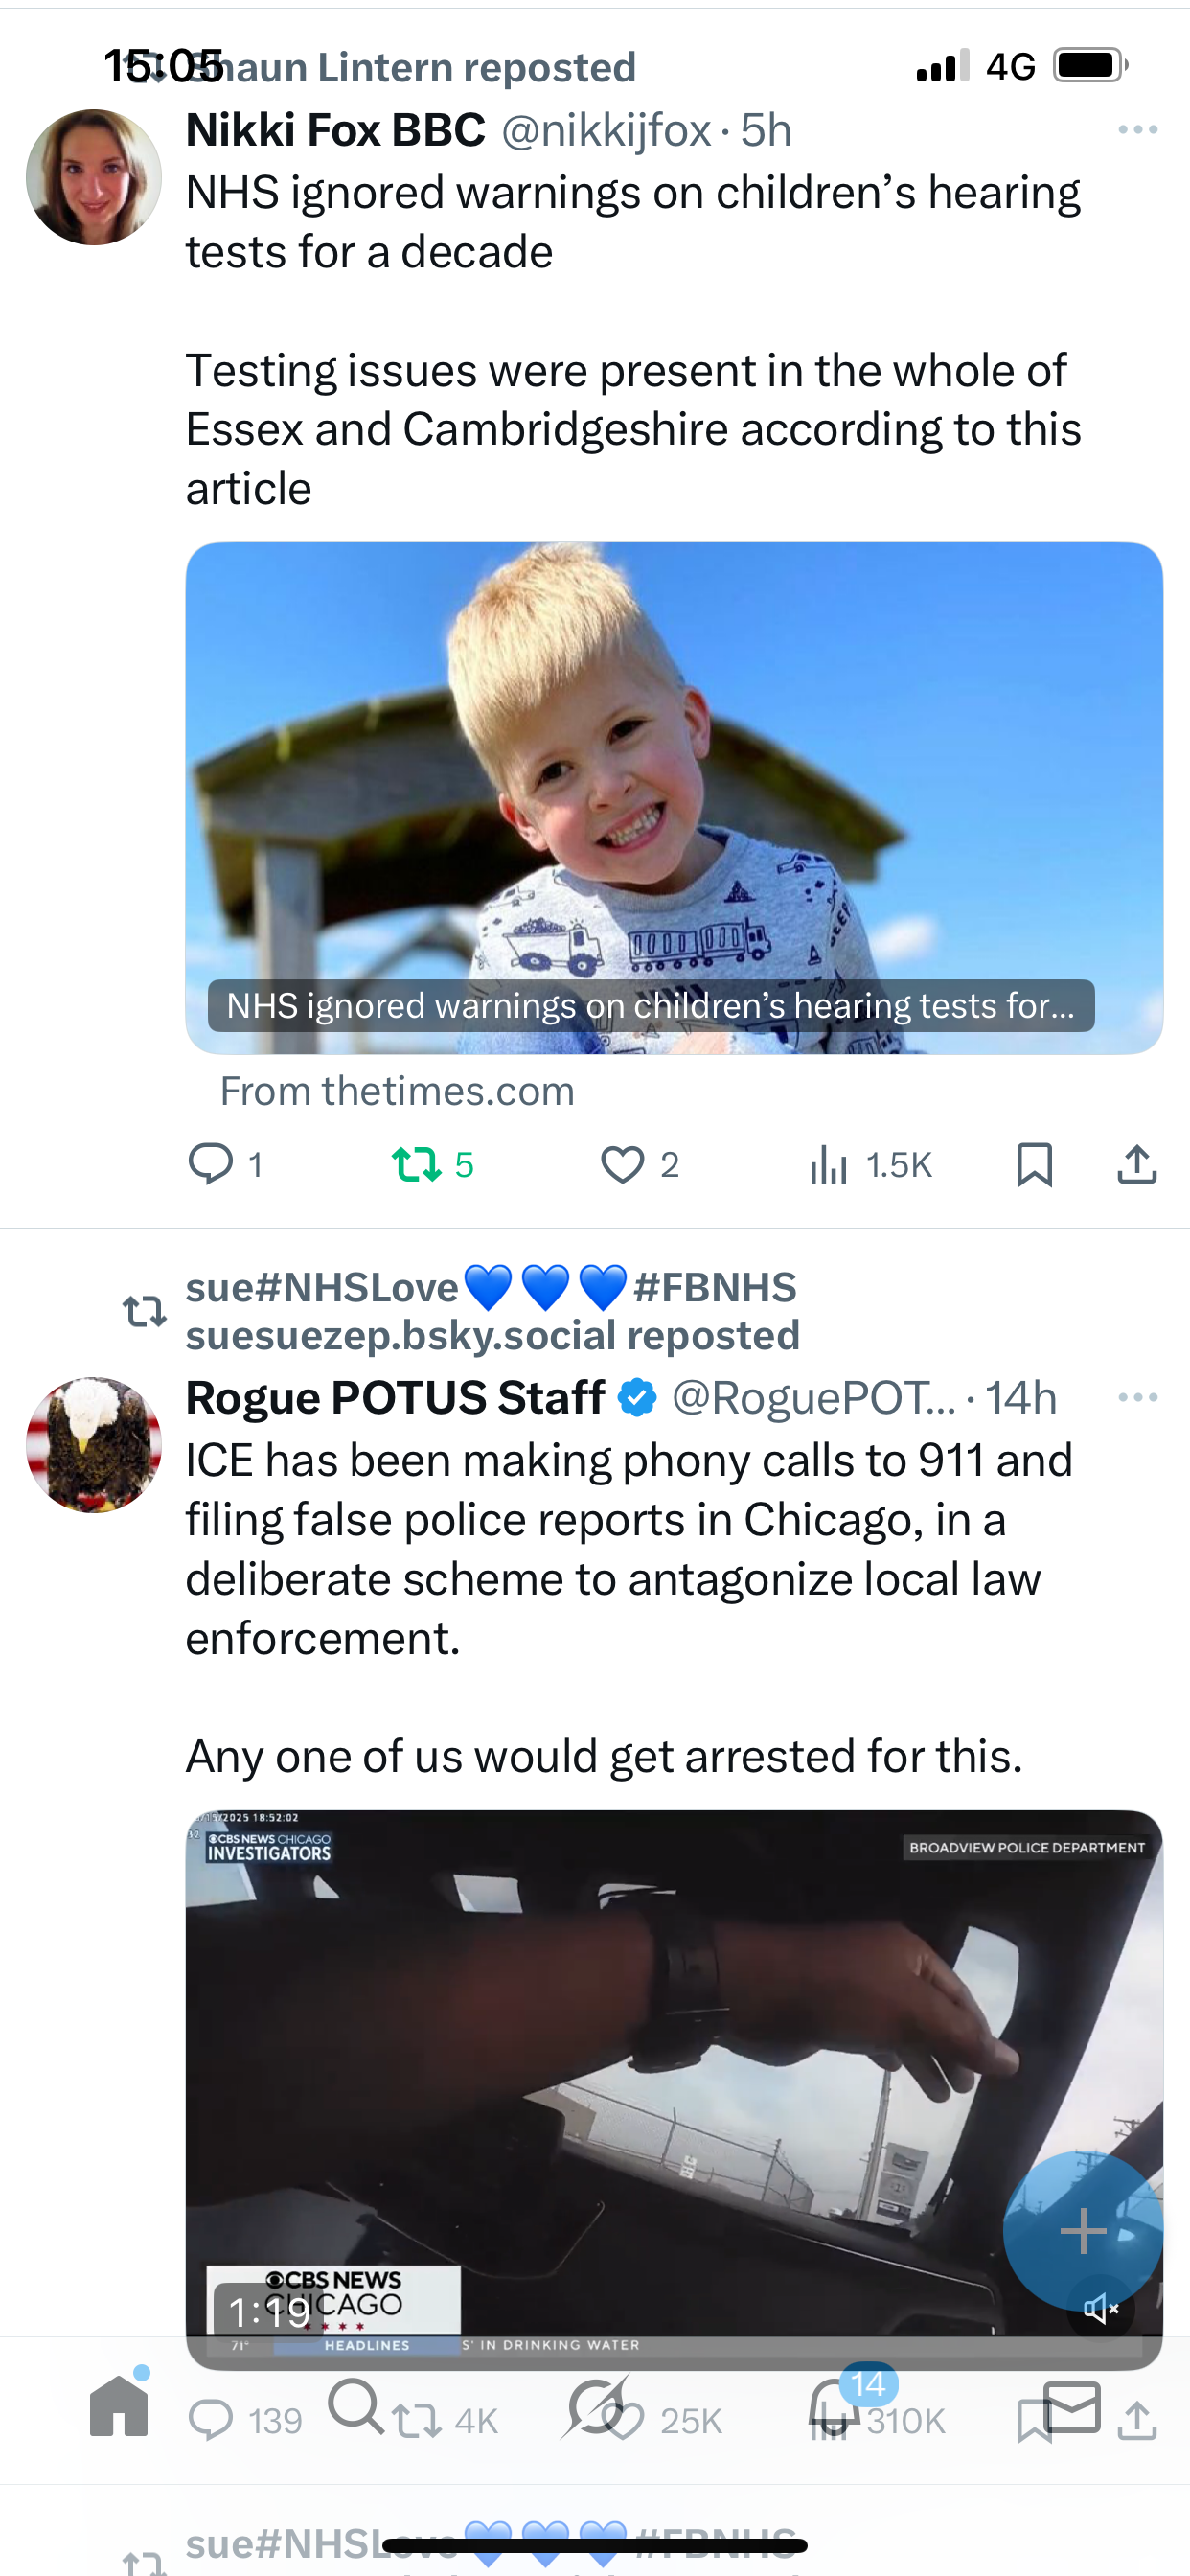This screenshot has height=2576, width=1190.
Task: Like the Nikki Fox BBC tweet
Action: click(x=622, y=1165)
